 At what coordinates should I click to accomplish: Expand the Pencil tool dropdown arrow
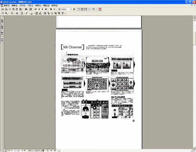pos(29,13)
